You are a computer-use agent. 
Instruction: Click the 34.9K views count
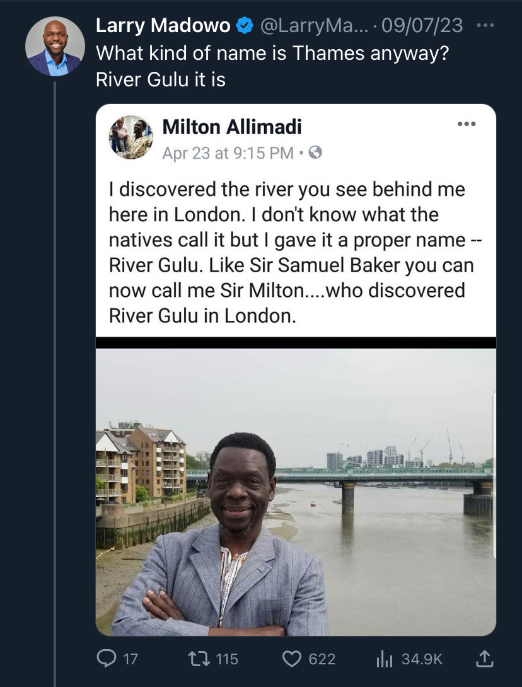(x=422, y=659)
